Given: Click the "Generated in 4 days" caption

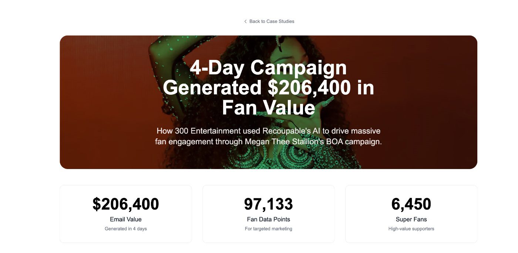Looking at the screenshot, I should pyautogui.click(x=126, y=229).
